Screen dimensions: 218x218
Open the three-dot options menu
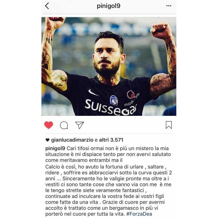tap(169, 6)
